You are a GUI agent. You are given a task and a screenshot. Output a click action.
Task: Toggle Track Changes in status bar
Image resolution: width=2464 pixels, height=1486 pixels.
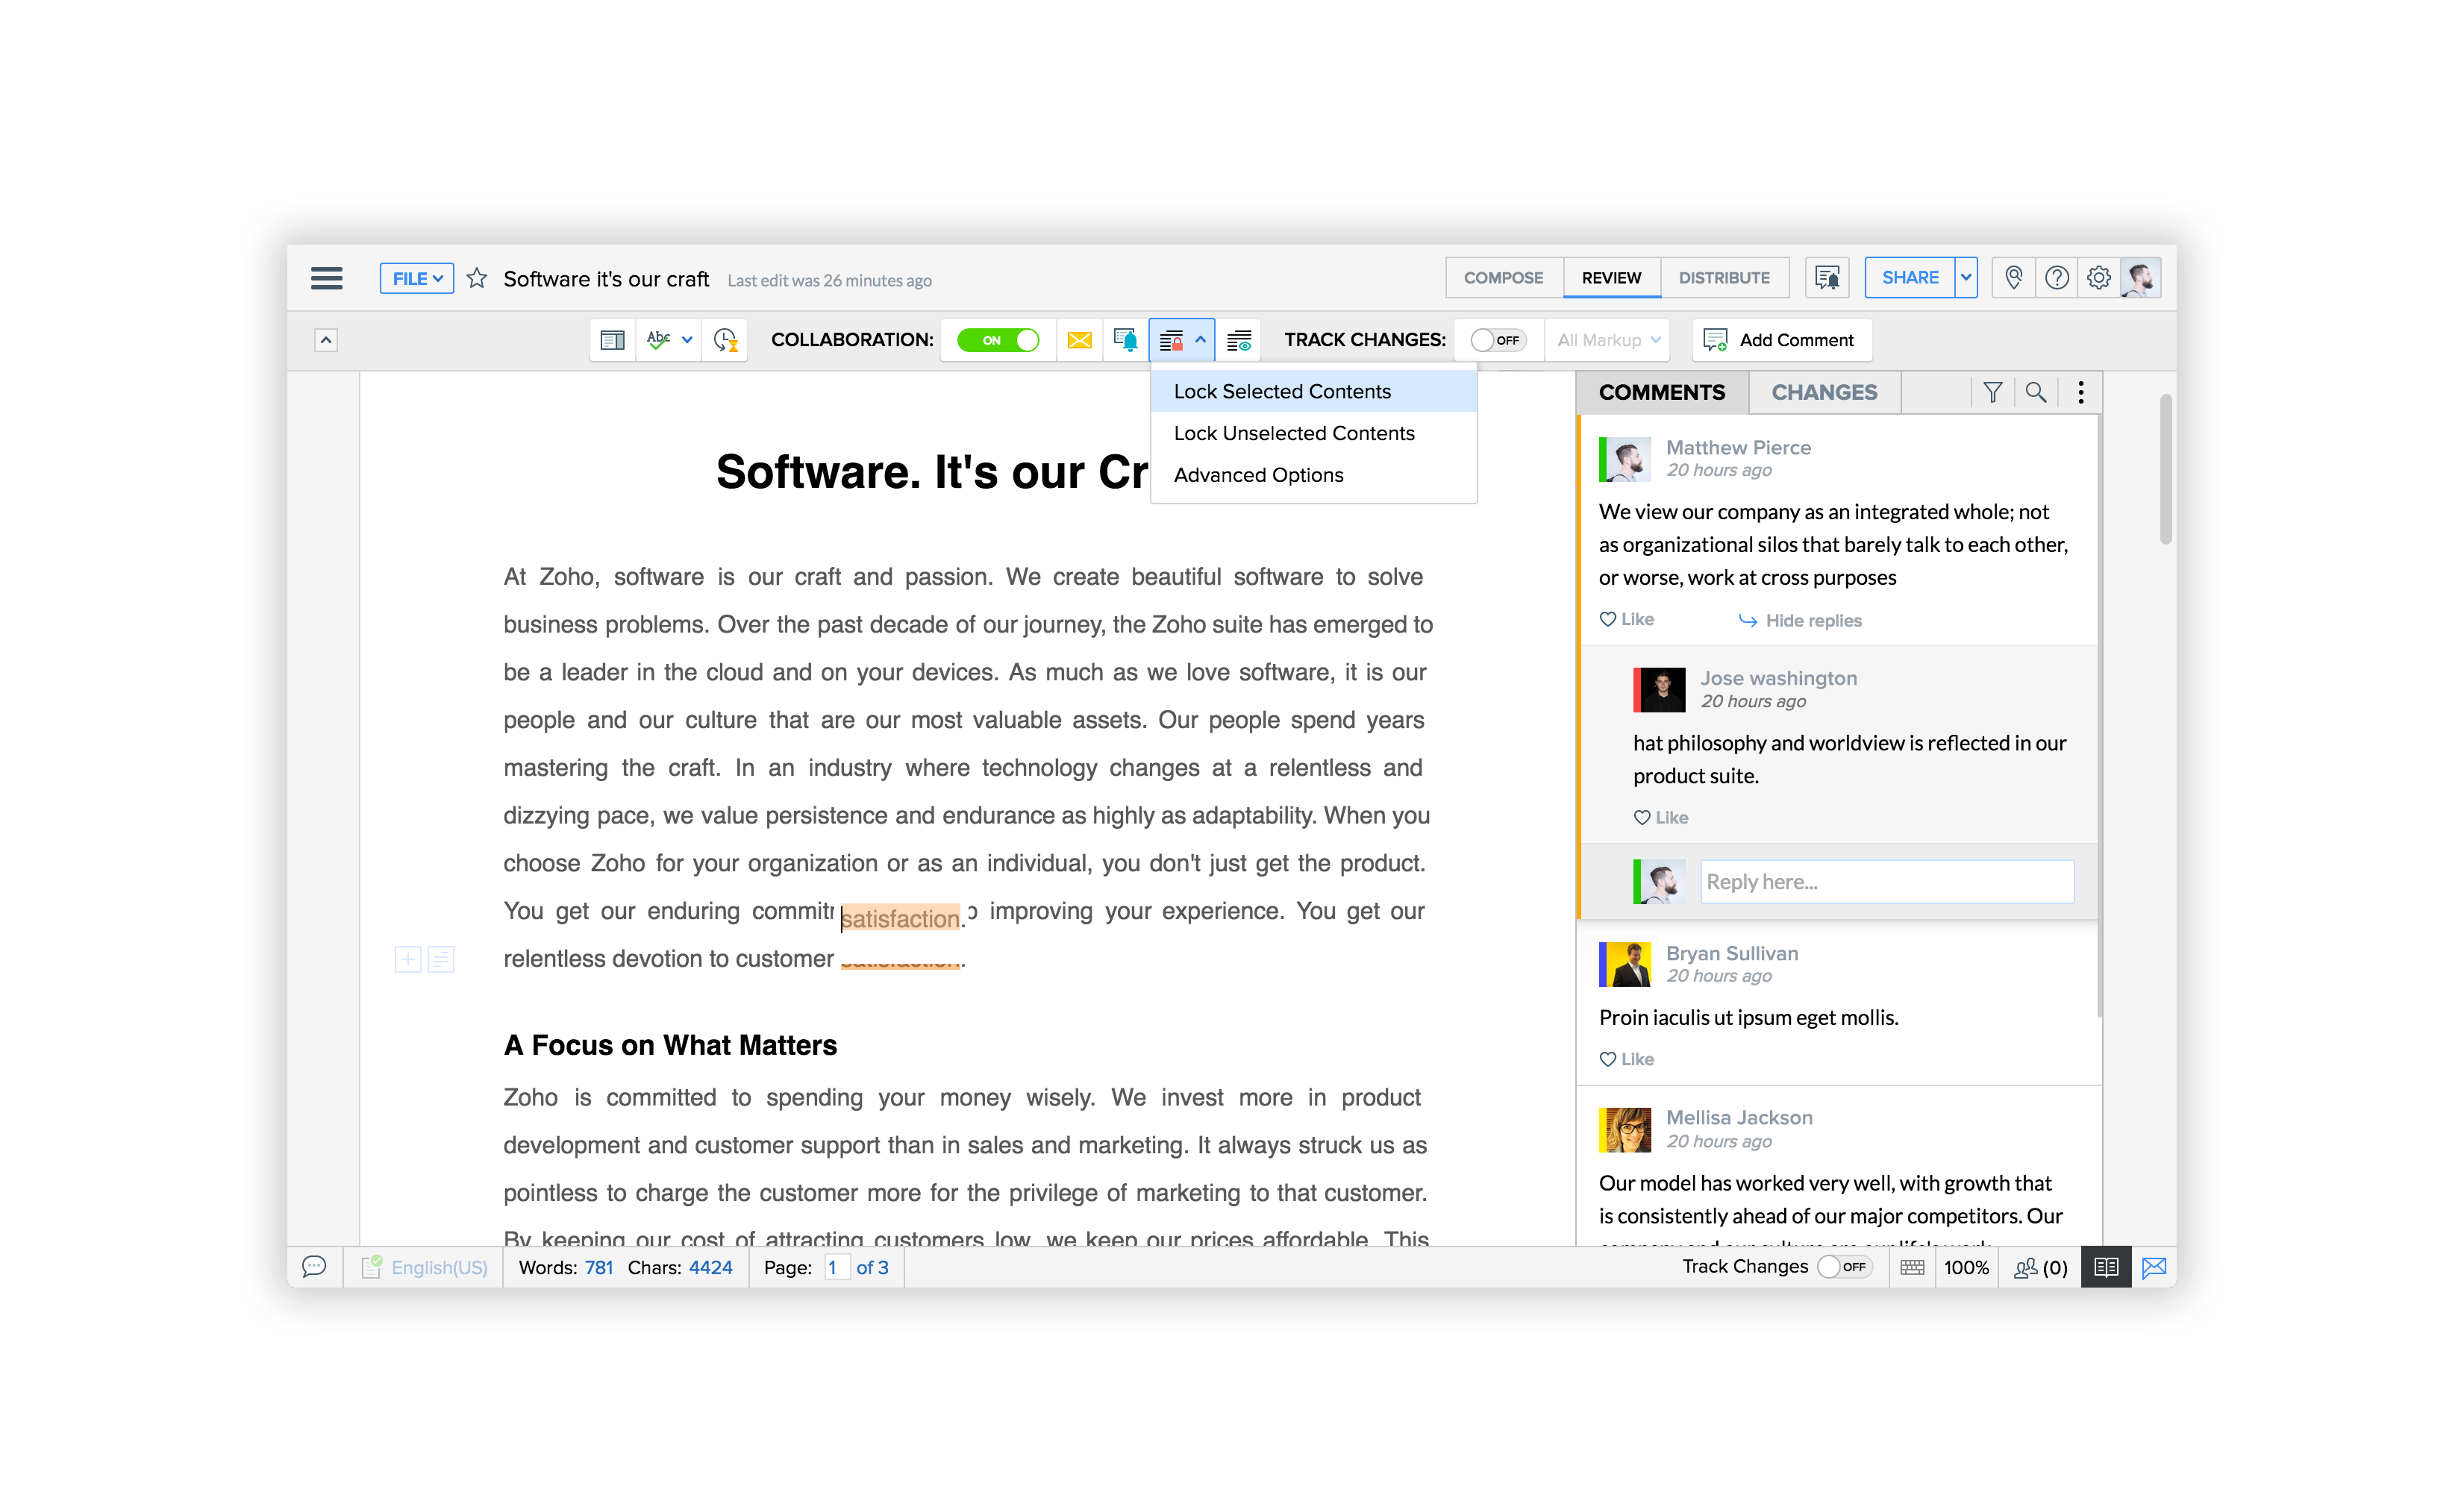[x=1843, y=1267]
